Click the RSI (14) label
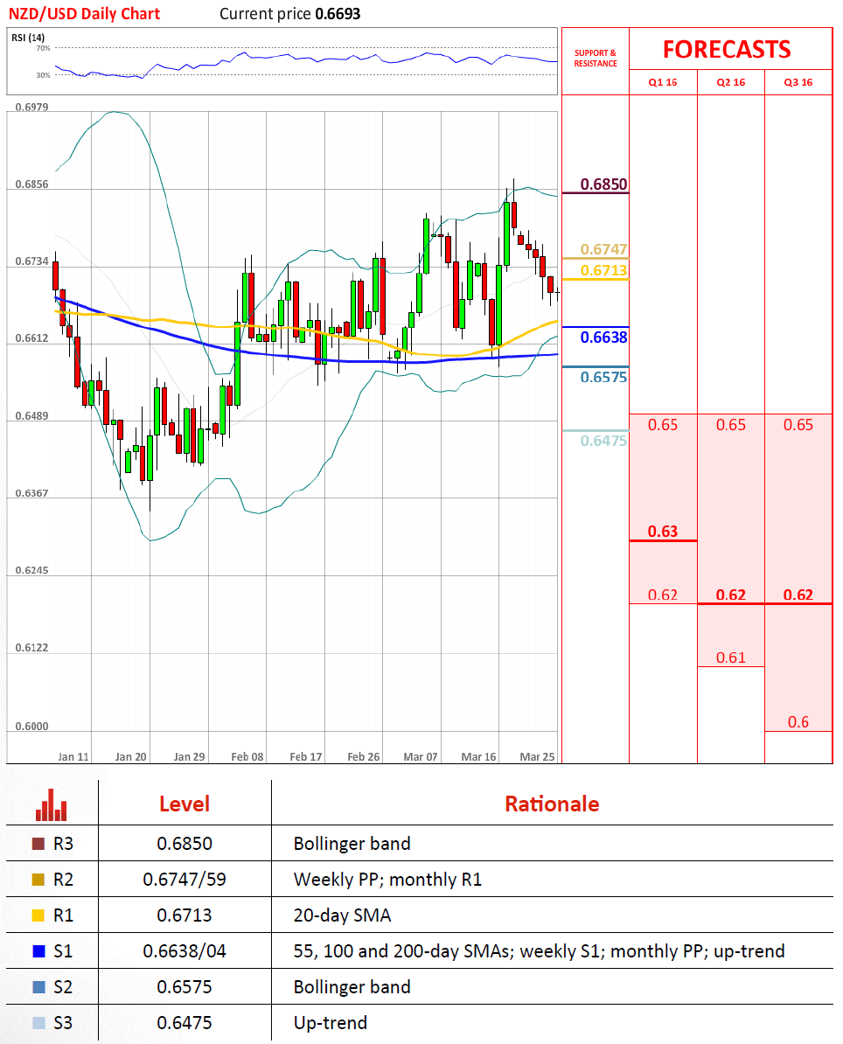 pyautogui.click(x=28, y=38)
